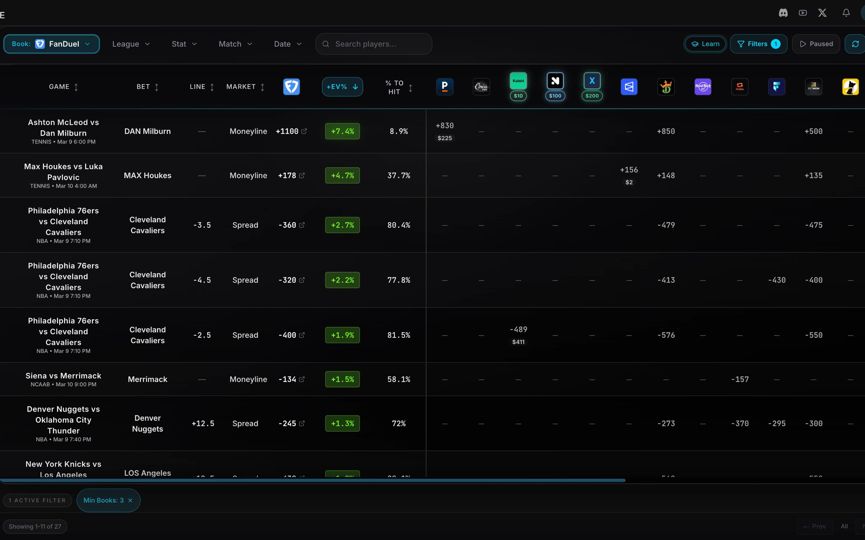Open the Filters panel button
The width and height of the screenshot is (865, 540).
[758, 43]
